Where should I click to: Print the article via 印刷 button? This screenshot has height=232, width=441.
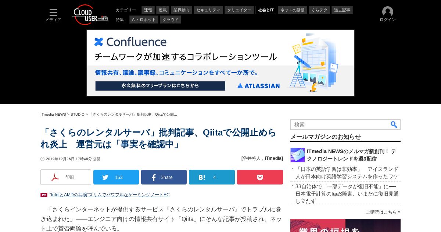pyautogui.click(x=66, y=177)
